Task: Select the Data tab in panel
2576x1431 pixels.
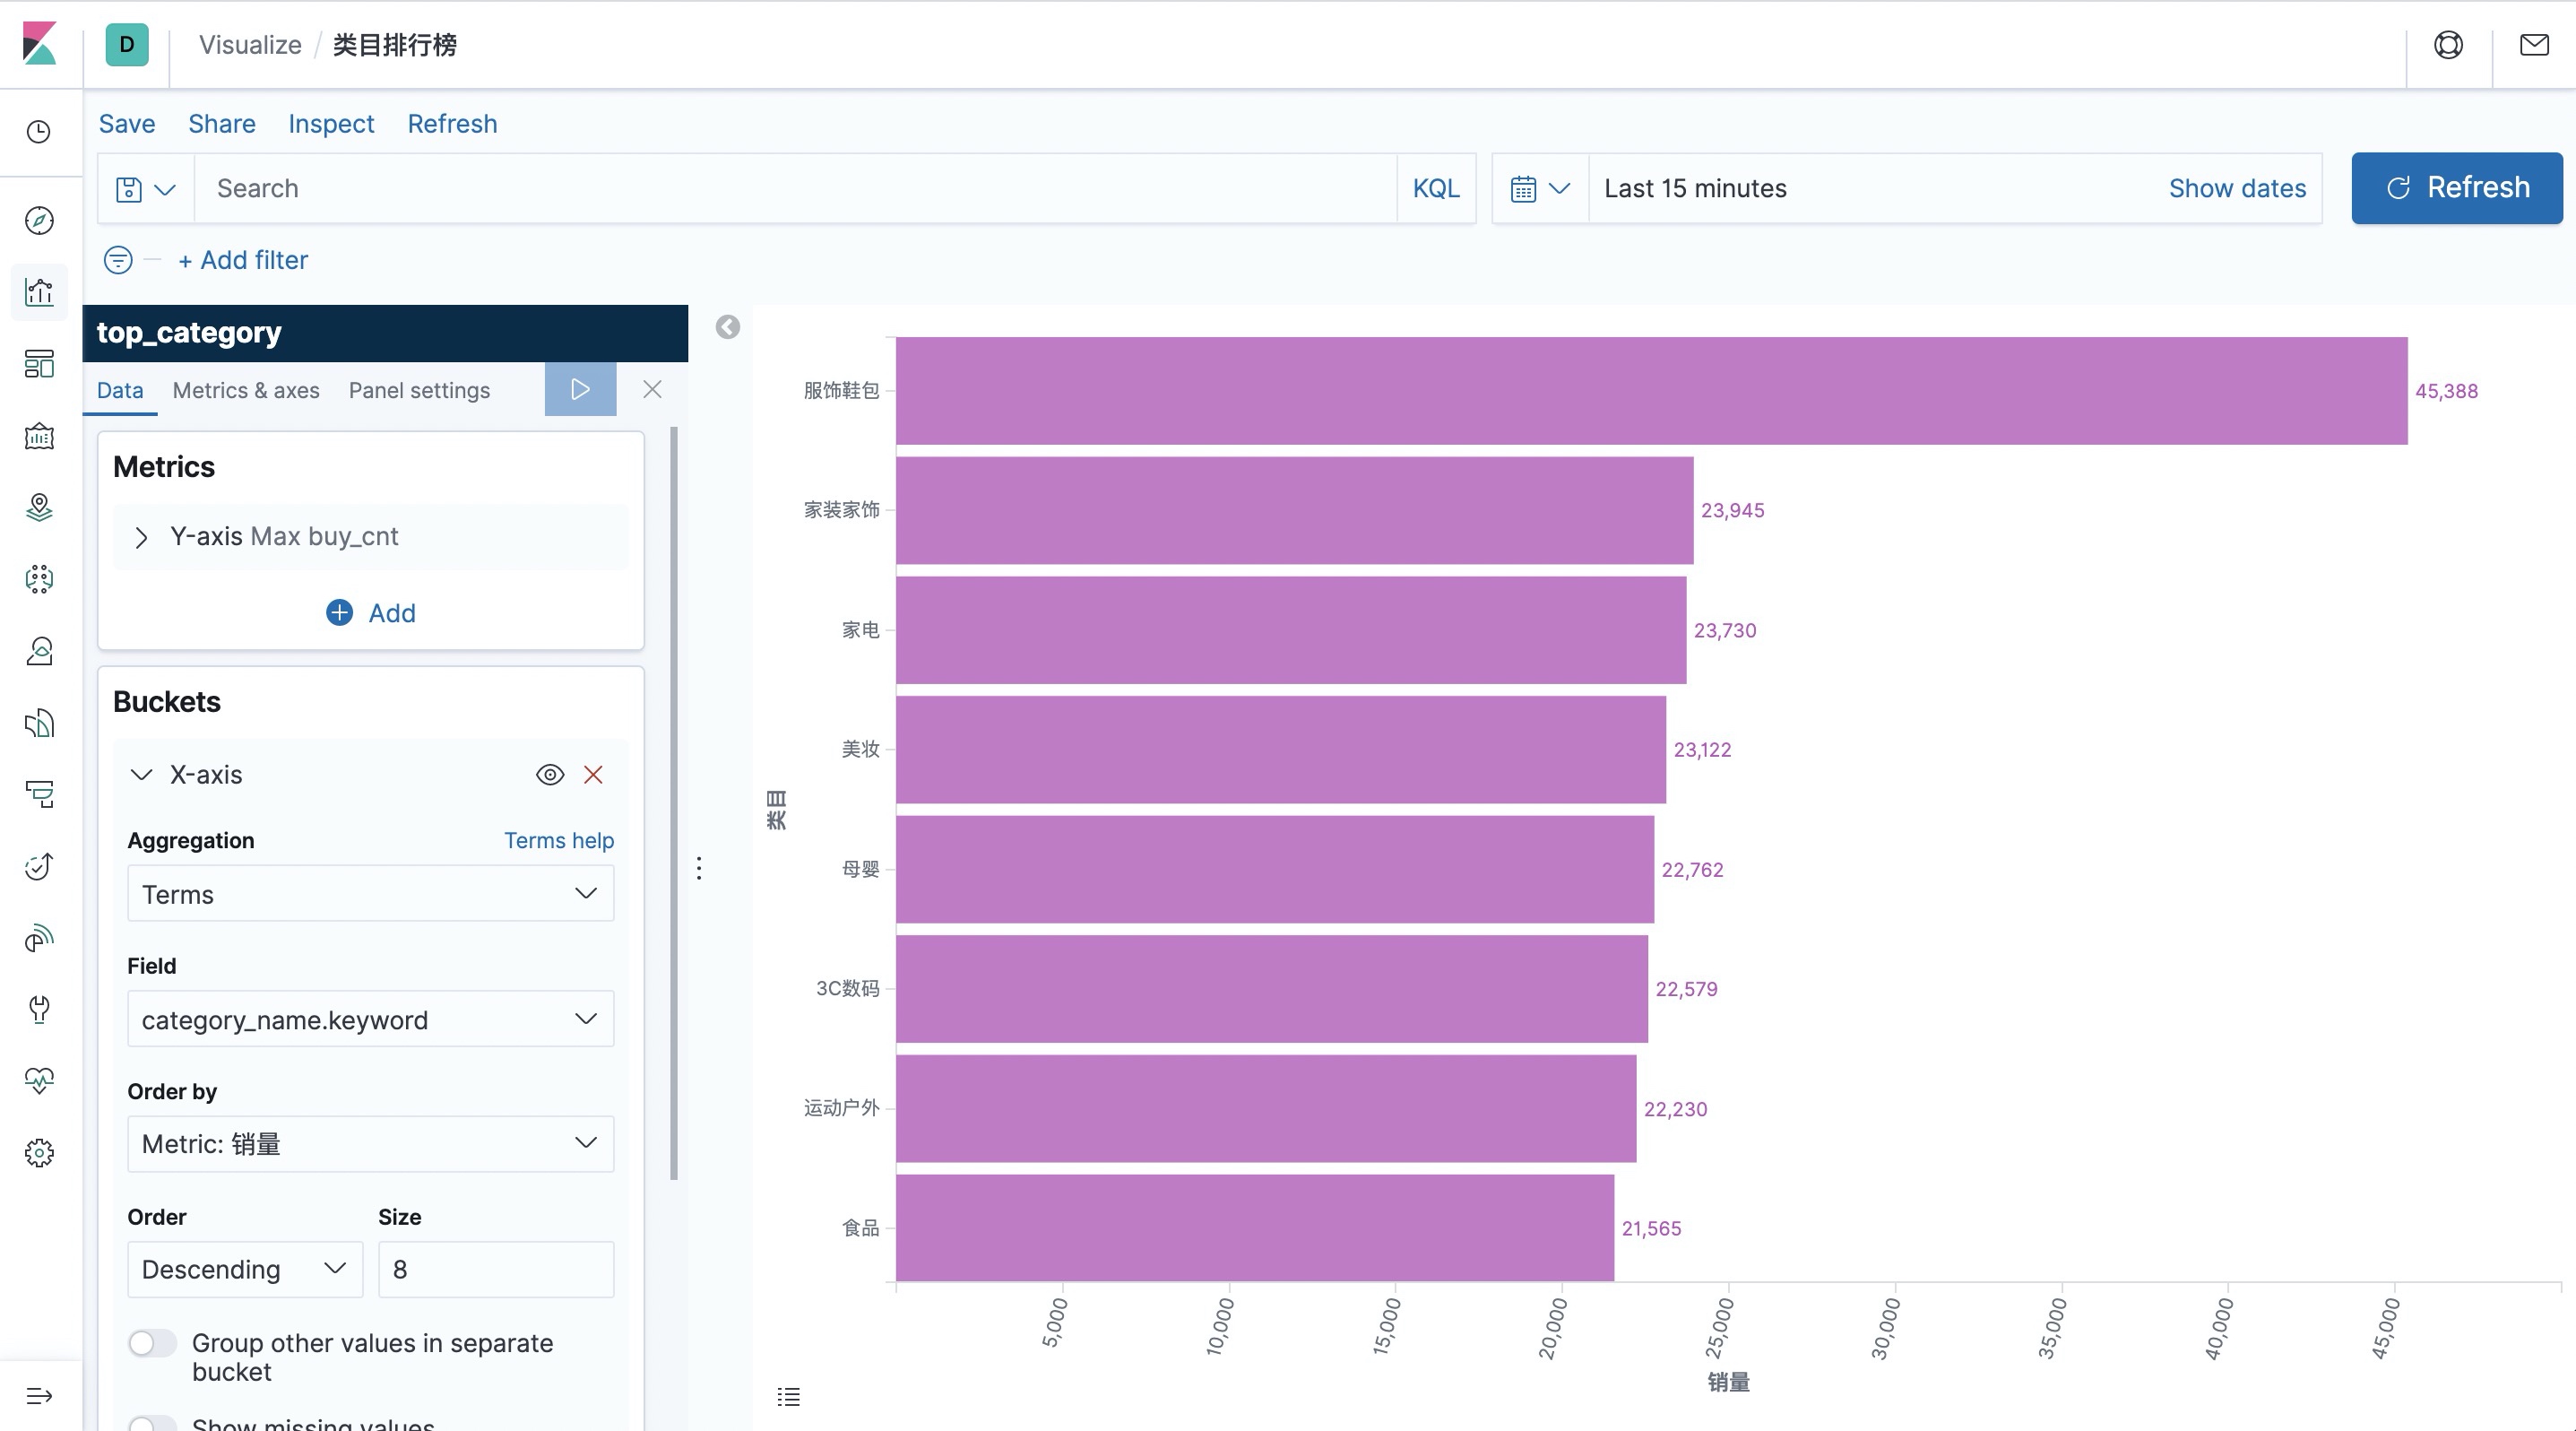Action: point(120,389)
